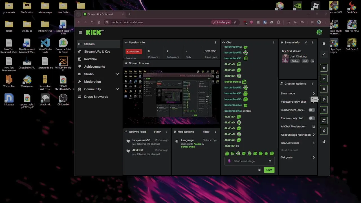The width and height of the screenshot is (361, 203).
Task: Click the three-dots cluster icon in right rail
Action: tap(324, 142)
